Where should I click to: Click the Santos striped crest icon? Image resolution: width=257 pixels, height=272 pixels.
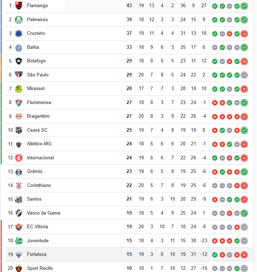point(19,199)
